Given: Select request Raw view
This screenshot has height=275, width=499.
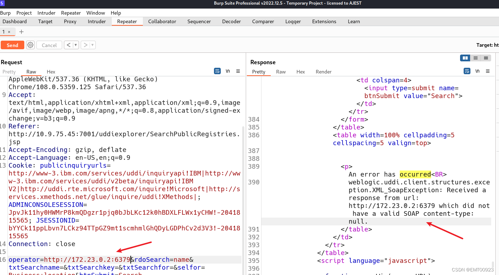Looking at the screenshot, I should pos(31,72).
